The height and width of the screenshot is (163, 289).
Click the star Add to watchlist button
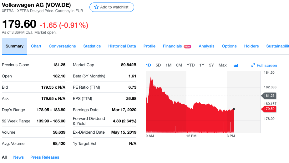coord(112,7)
